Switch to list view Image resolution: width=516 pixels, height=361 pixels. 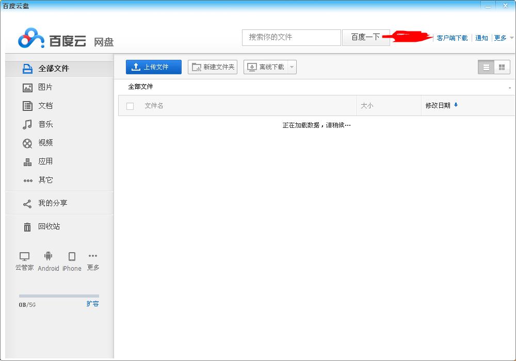tap(486, 68)
